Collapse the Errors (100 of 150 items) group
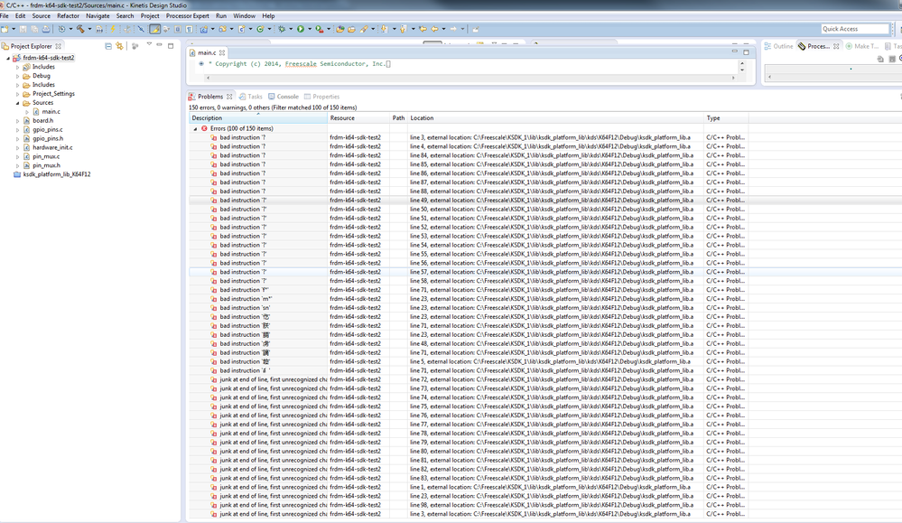 (x=195, y=129)
